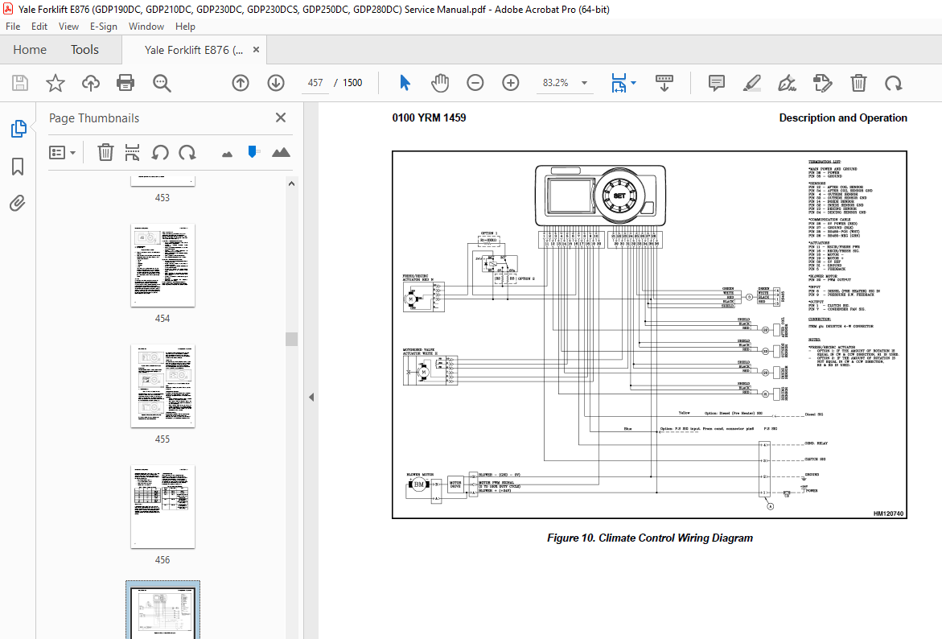The image size is (942, 639).
Task: Select page 454 thumbnail
Action: (x=162, y=265)
